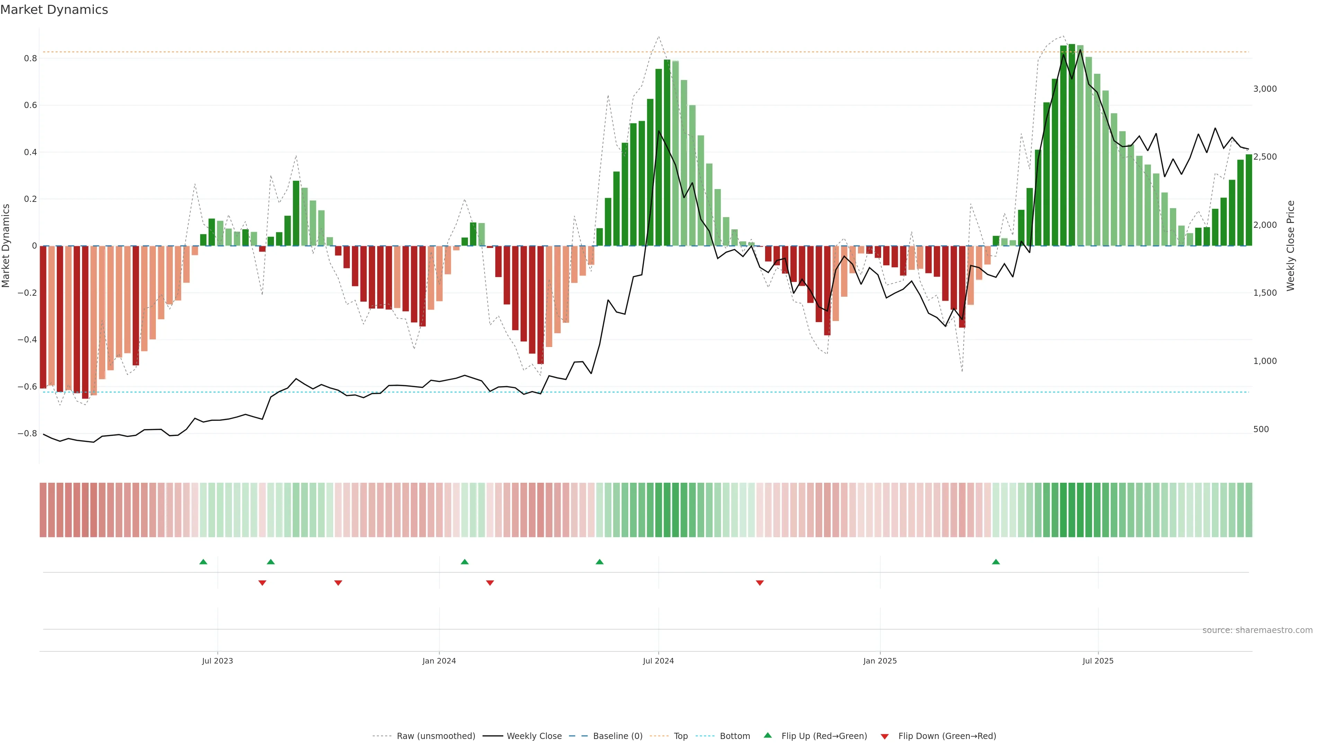
Task: Toggle Flip Up (Red→Green) legend item
Action: click(824, 736)
